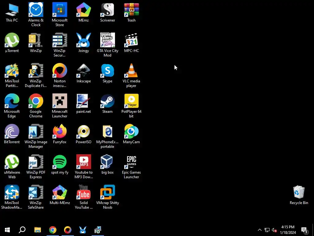Click the Microsoft Edge desktop shortcut
314x236 pixels.
[12, 106]
